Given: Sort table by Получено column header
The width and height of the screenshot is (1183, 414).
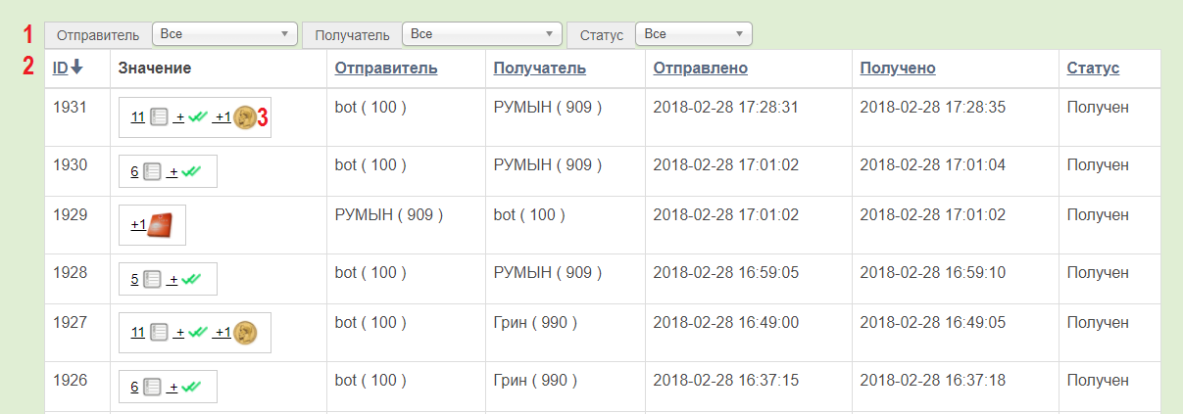Looking at the screenshot, I should 898,68.
